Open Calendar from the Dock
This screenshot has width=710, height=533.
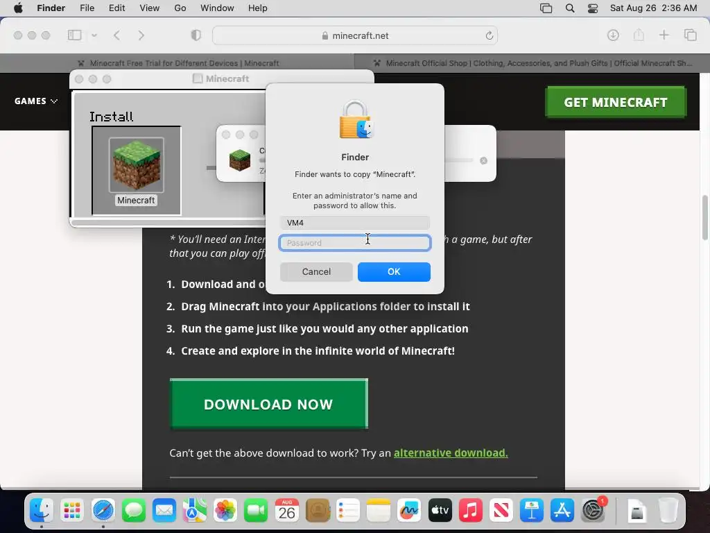click(x=286, y=511)
